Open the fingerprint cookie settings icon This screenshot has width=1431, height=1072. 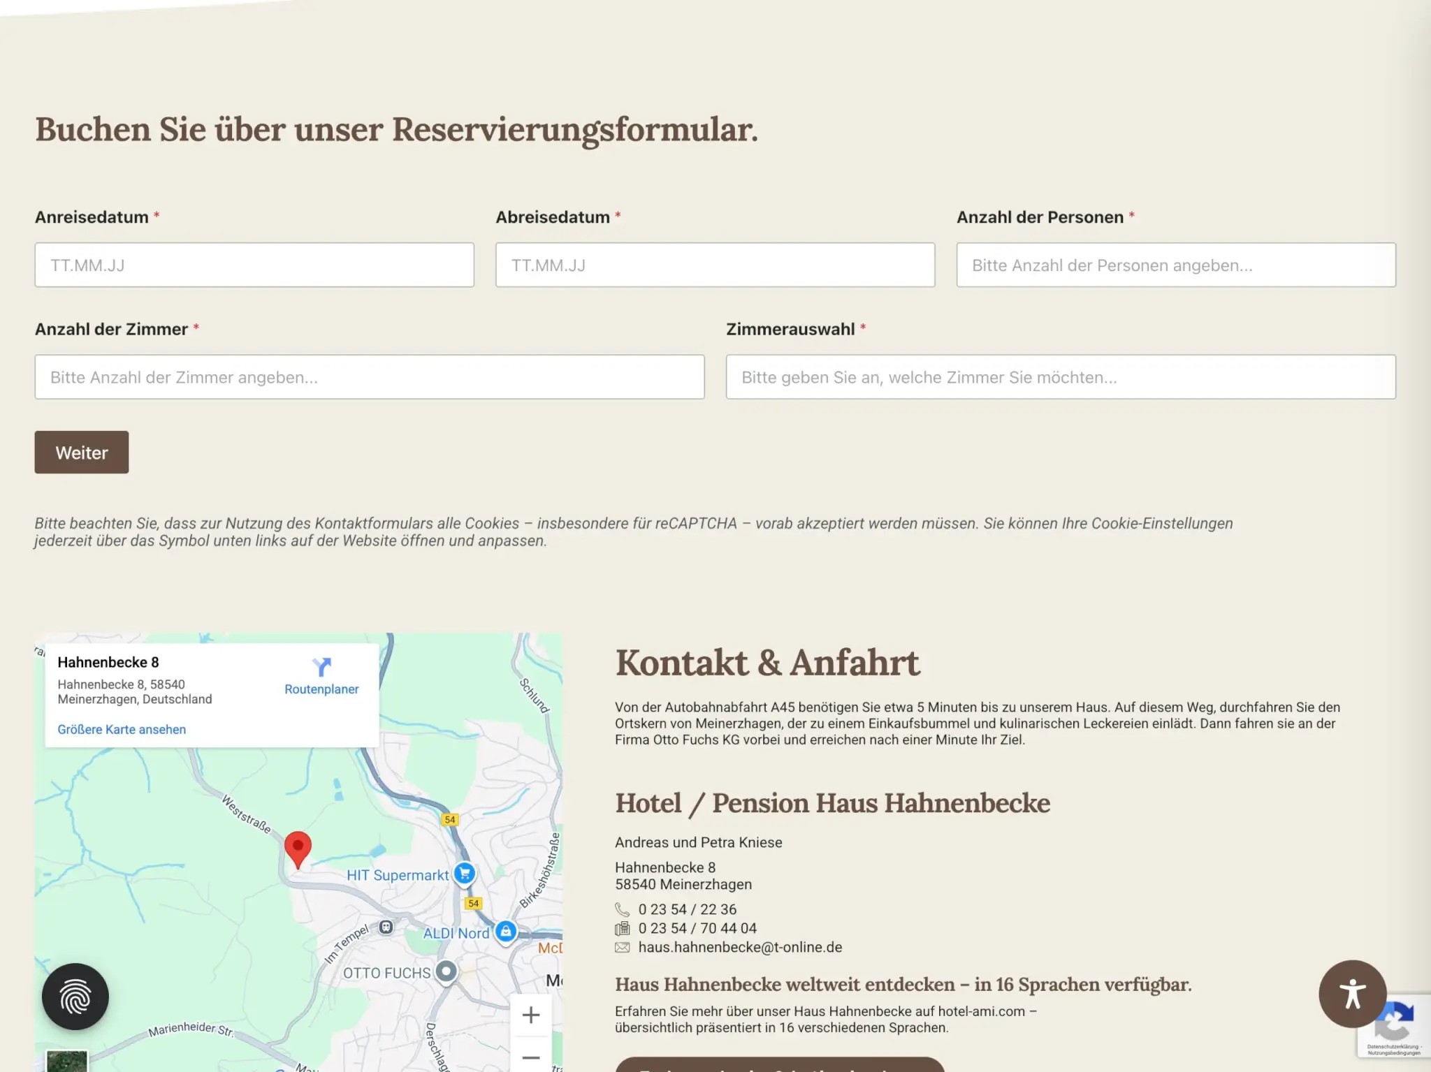tap(75, 996)
